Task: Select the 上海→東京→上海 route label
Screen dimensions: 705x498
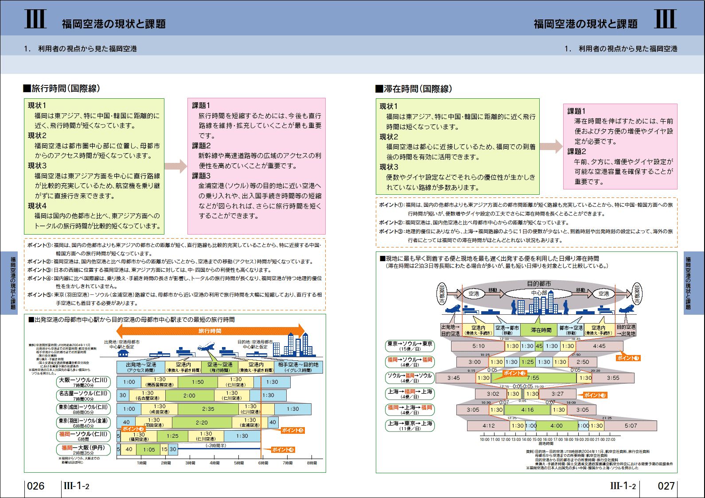Action: tap(410, 426)
